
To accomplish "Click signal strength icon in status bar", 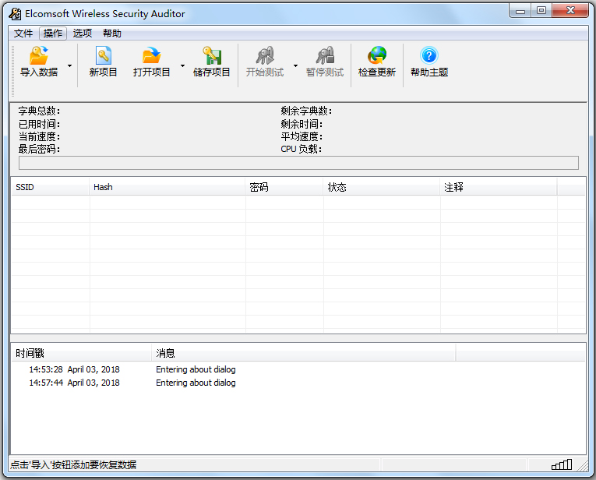I will 562,464.
